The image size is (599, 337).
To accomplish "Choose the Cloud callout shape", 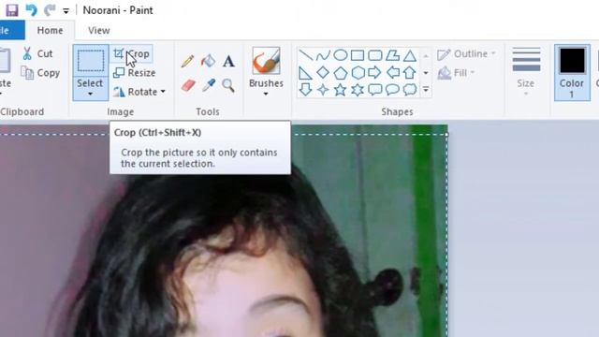I will [410, 90].
